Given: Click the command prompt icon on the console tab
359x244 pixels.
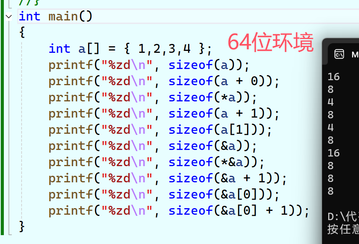Looking at the screenshot, I should pos(339,54).
